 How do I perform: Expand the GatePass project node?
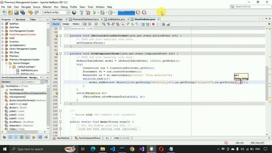pyautogui.click(x=3, y=24)
